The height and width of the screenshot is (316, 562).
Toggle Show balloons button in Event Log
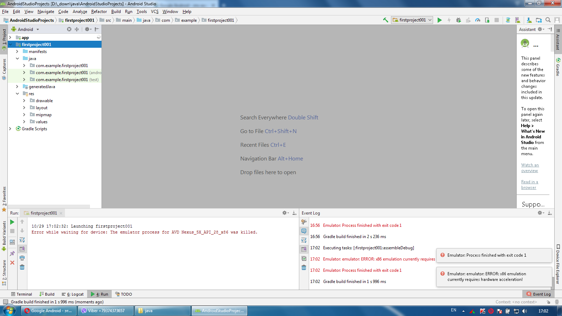(304, 231)
